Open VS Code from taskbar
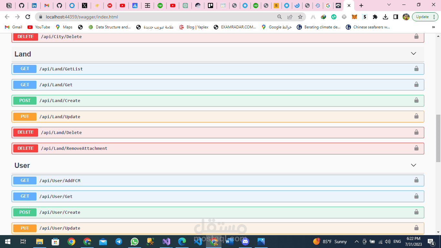This screenshot has height=248, width=441. click(x=198, y=241)
